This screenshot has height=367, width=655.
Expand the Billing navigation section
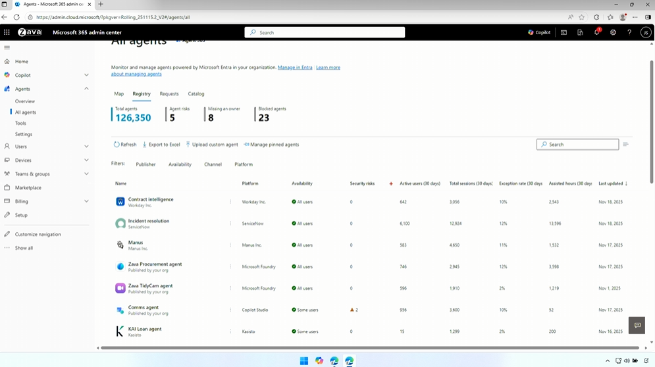(86, 201)
